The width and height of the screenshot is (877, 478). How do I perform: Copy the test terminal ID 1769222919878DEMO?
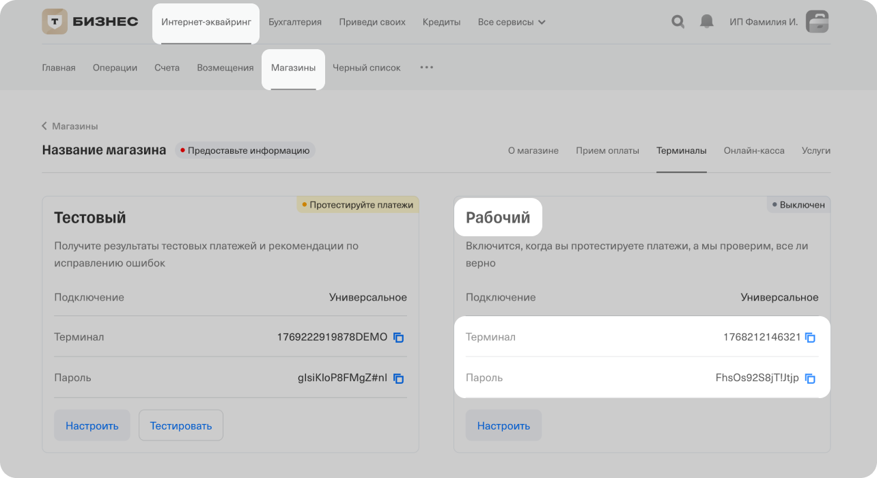(x=399, y=337)
